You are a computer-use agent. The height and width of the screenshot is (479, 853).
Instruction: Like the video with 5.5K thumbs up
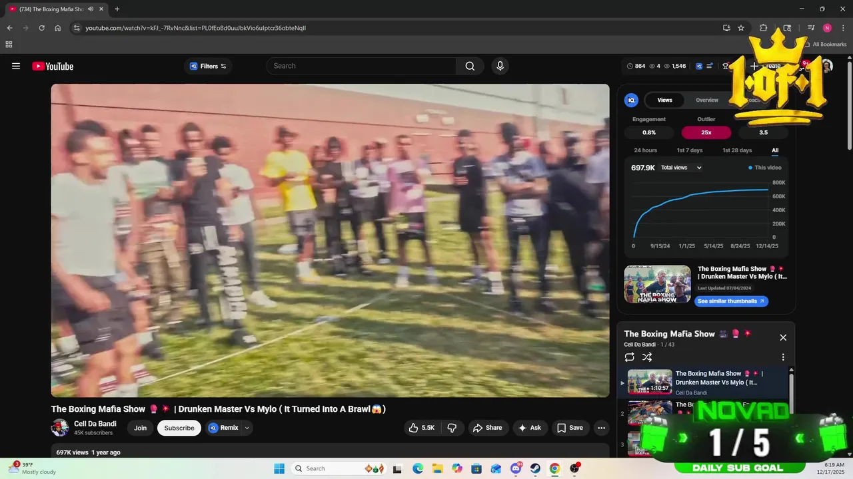423,428
